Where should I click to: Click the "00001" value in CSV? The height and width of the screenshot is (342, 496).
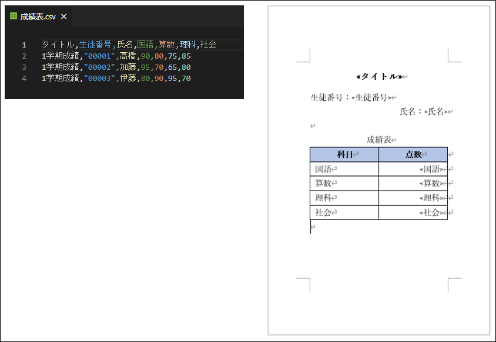click(99, 56)
